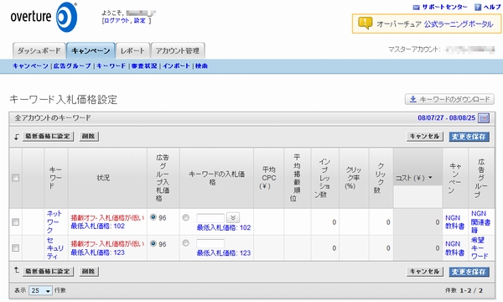Image resolution: width=503 pixels, height=302 pixels.
Task: Open NGN関連書籍 ad group link
Action: 480,221
